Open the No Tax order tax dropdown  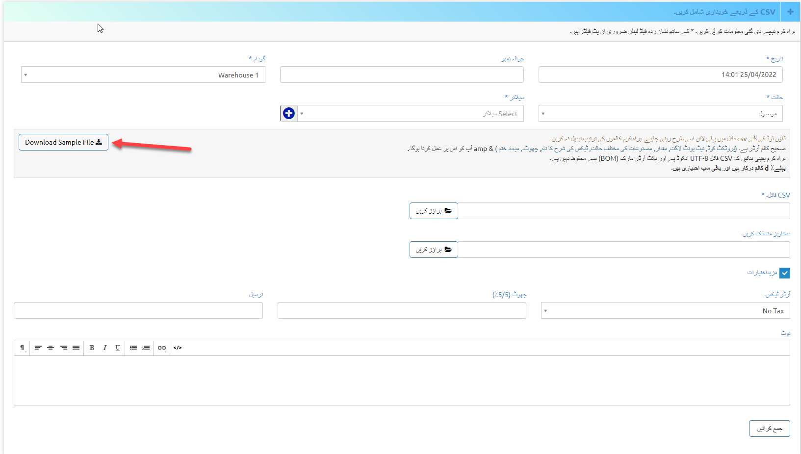(x=665, y=311)
